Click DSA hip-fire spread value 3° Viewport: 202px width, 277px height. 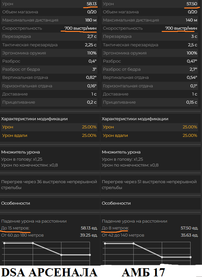point(94,69)
